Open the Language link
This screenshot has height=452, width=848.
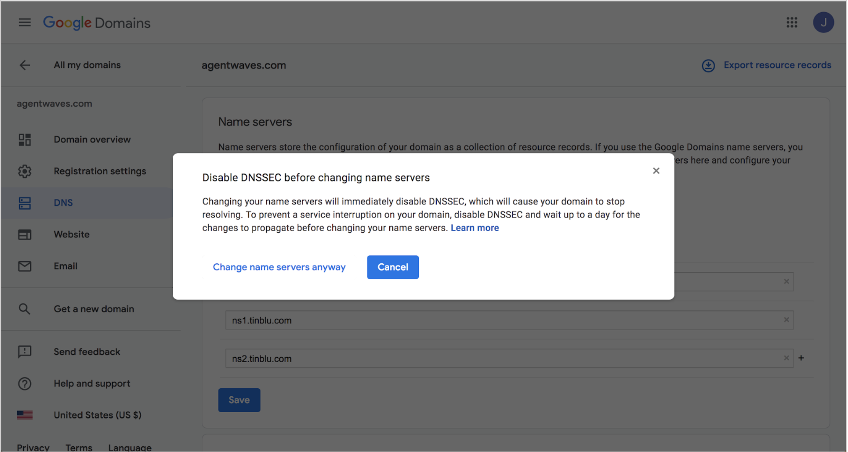point(130,447)
